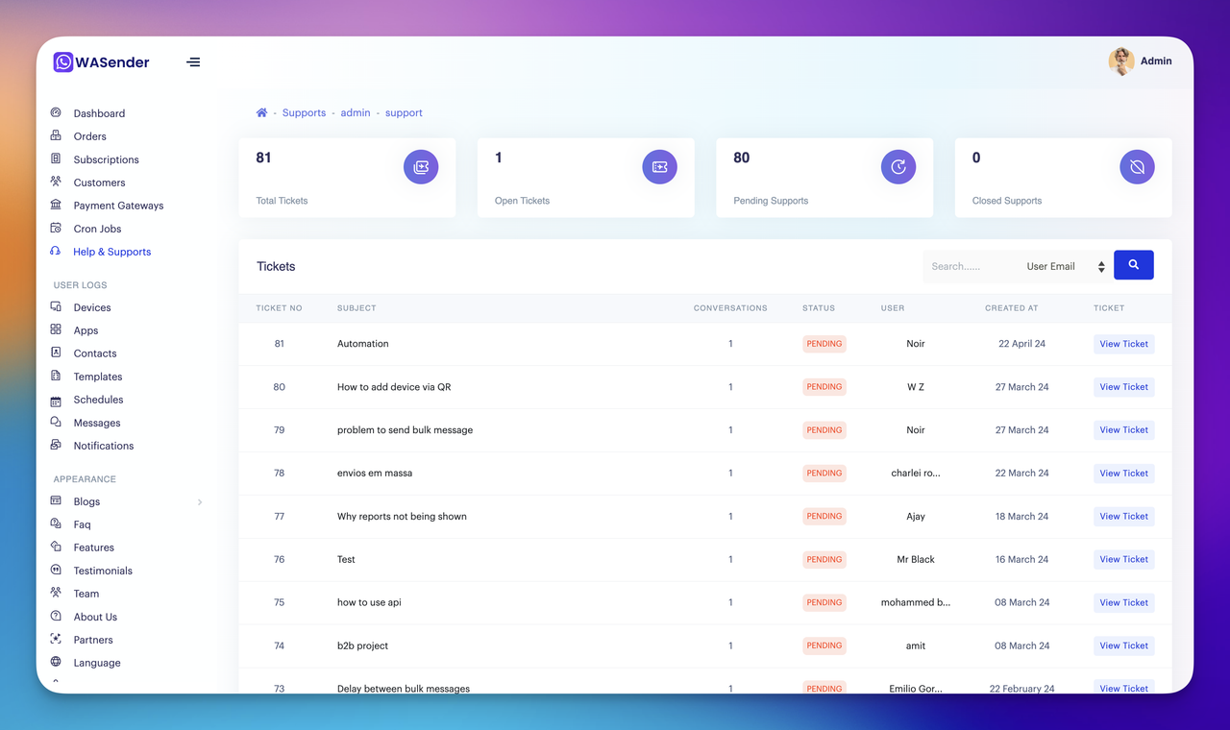
Task: Click the CONVERSATIONS column header
Action: [x=730, y=308]
